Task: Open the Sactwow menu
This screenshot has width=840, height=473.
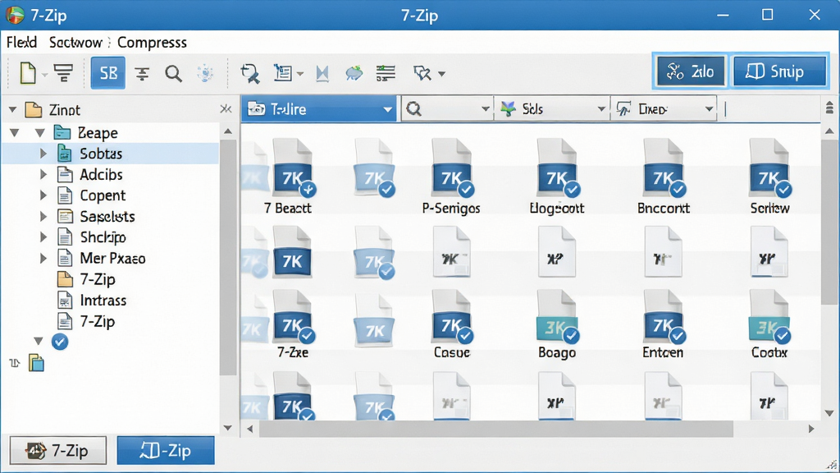Action: coord(75,43)
